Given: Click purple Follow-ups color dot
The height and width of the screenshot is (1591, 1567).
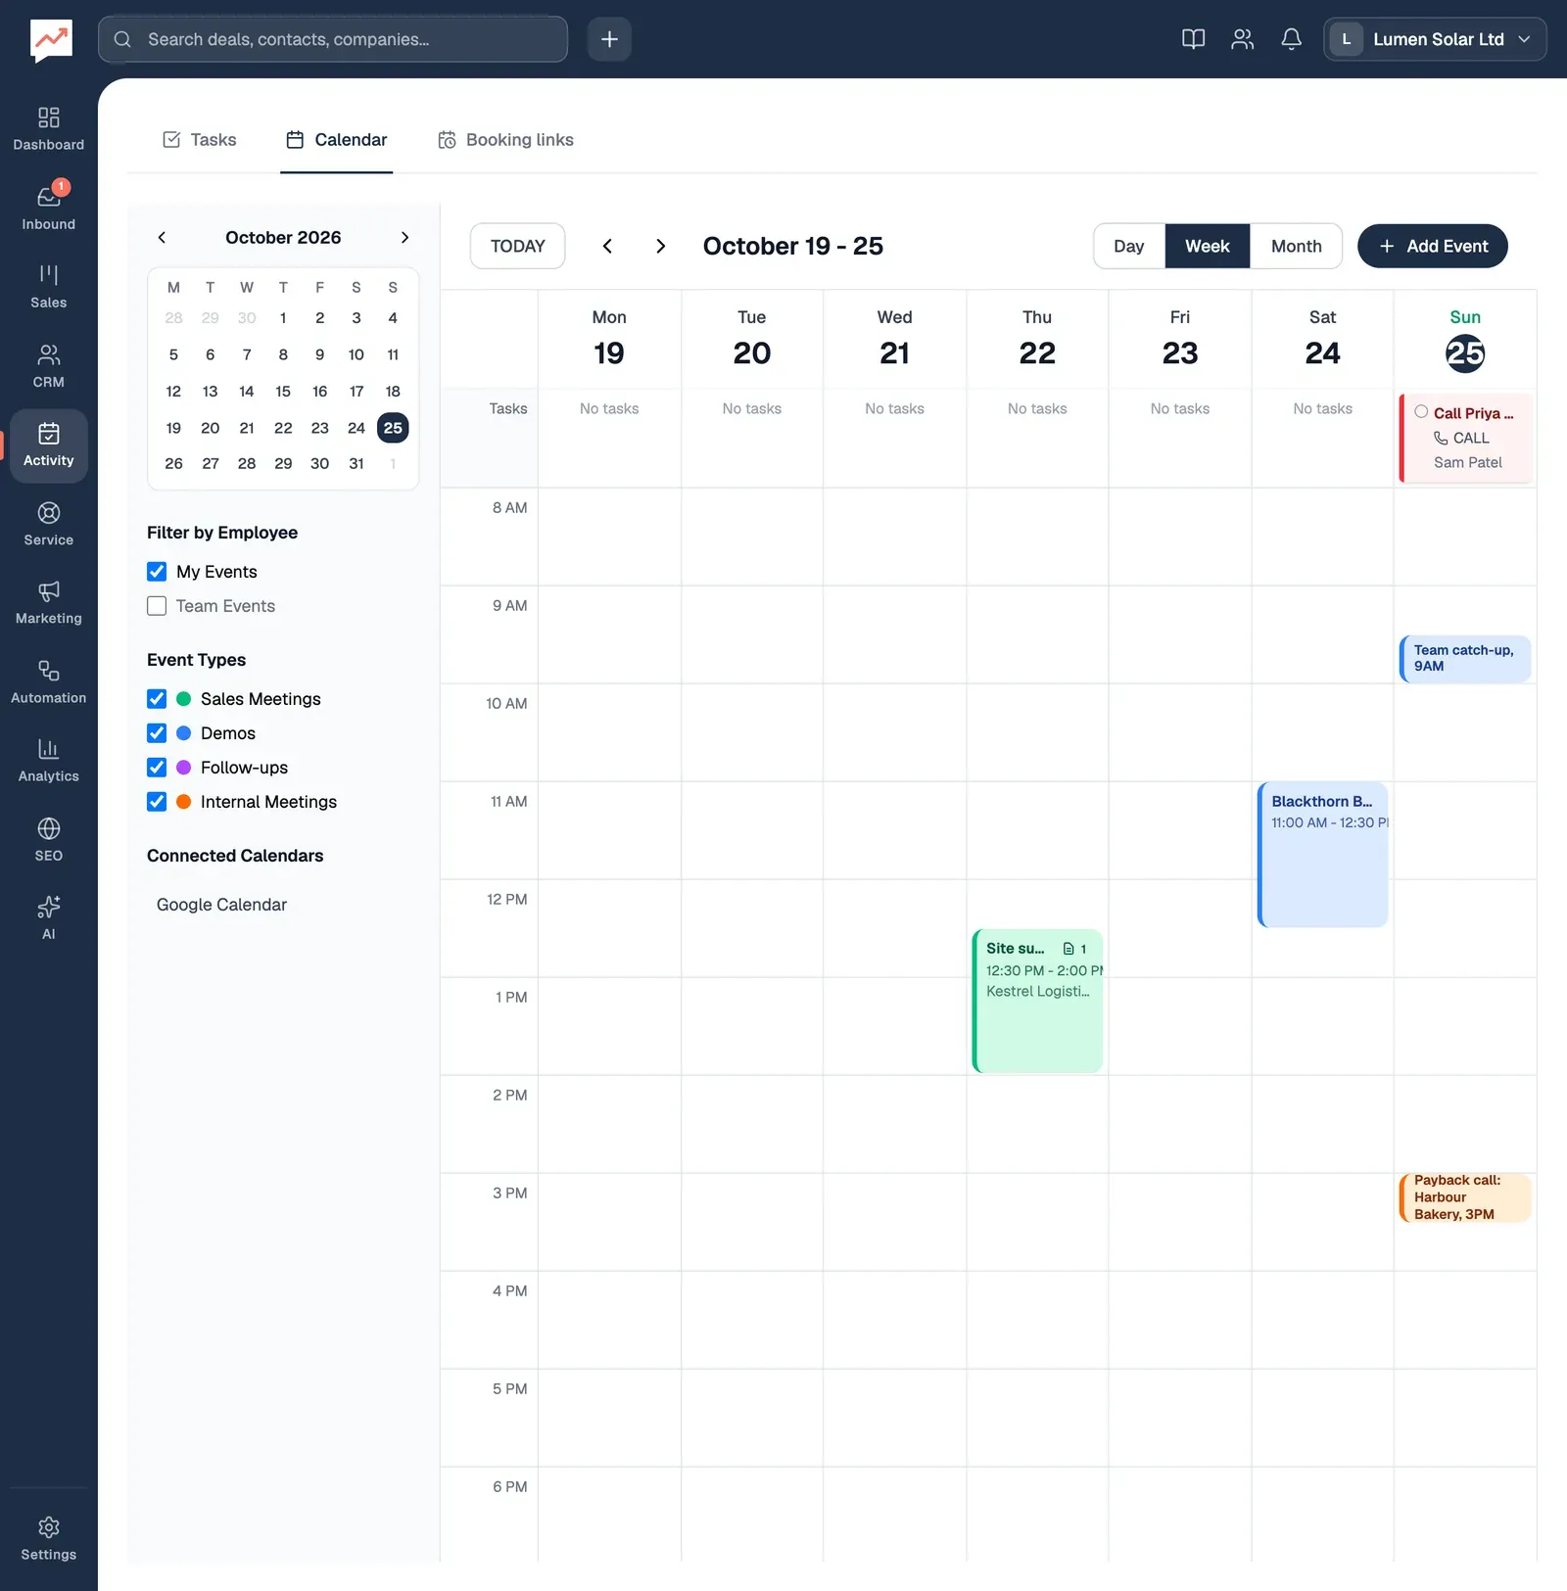Looking at the screenshot, I should (183, 768).
